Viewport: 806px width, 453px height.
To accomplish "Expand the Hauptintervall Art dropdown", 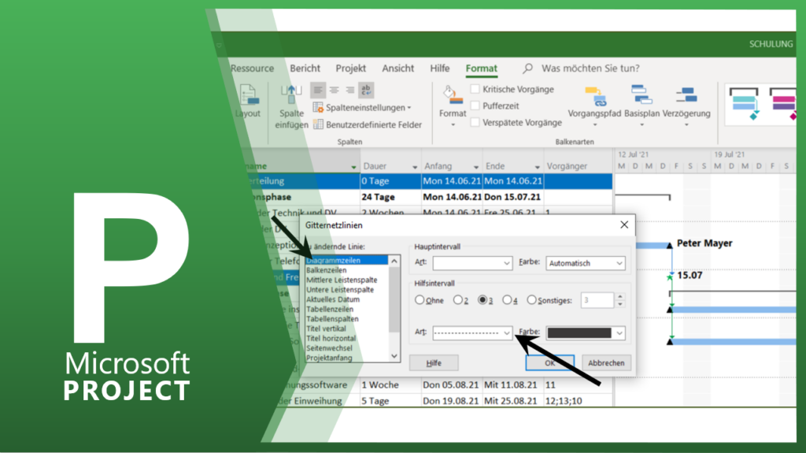I will [x=472, y=263].
